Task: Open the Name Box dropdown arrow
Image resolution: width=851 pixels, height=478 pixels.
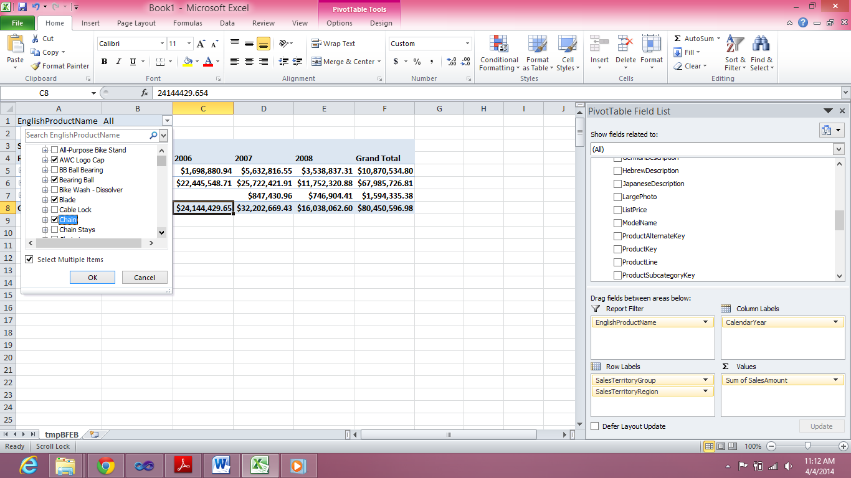Action: [93, 93]
